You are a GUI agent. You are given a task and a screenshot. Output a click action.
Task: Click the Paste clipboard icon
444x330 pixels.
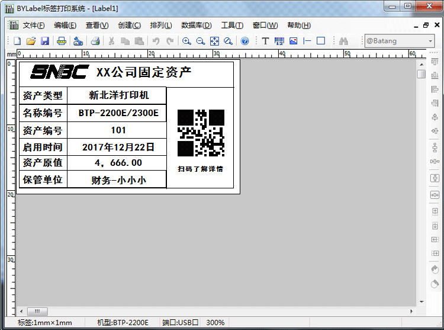[139, 41]
